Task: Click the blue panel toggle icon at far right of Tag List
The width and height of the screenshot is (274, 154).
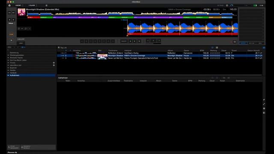Action: (264, 47)
